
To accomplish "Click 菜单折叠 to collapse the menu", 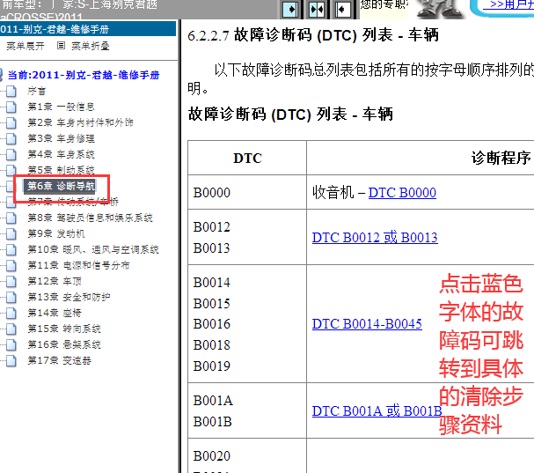I will [x=91, y=46].
